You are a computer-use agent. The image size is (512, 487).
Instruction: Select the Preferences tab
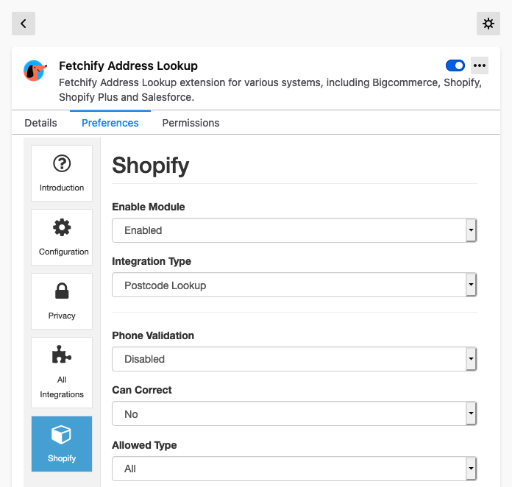pos(110,123)
